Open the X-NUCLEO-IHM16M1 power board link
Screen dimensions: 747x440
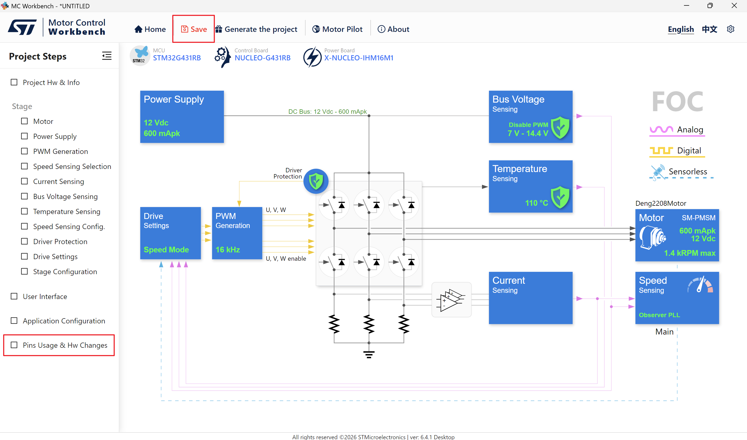[x=359, y=58]
